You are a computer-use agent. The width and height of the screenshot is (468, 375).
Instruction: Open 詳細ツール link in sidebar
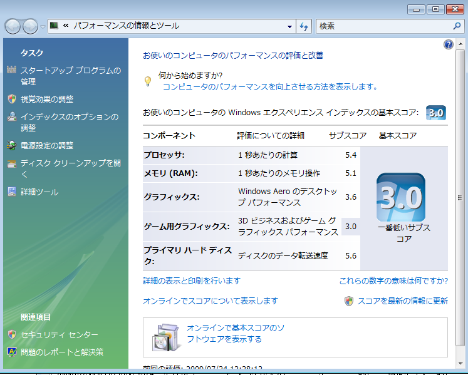coord(39,192)
